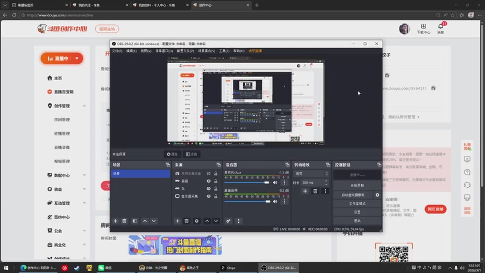Open Douyu 消息 notification bell
Viewport: 485px width, 273px height.
(441, 29)
